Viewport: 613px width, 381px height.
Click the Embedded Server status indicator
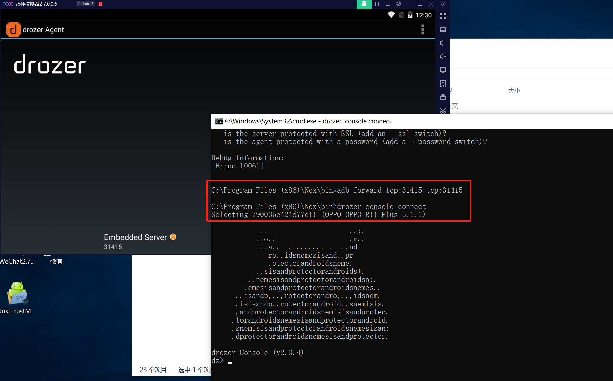(x=173, y=237)
